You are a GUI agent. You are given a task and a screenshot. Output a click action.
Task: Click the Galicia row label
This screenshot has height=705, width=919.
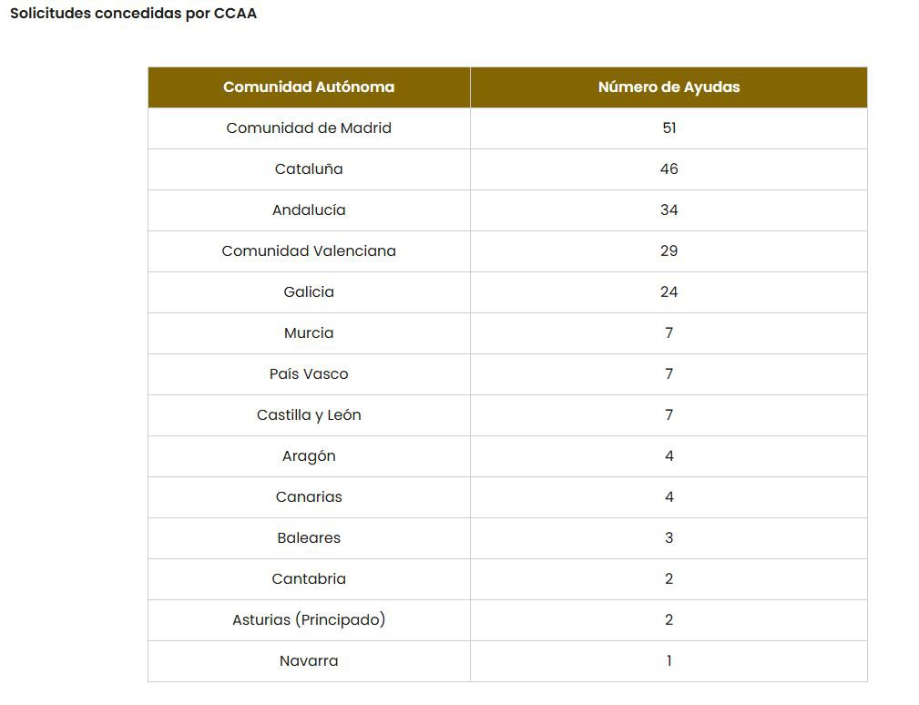pyautogui.click(x=309, y=291)
